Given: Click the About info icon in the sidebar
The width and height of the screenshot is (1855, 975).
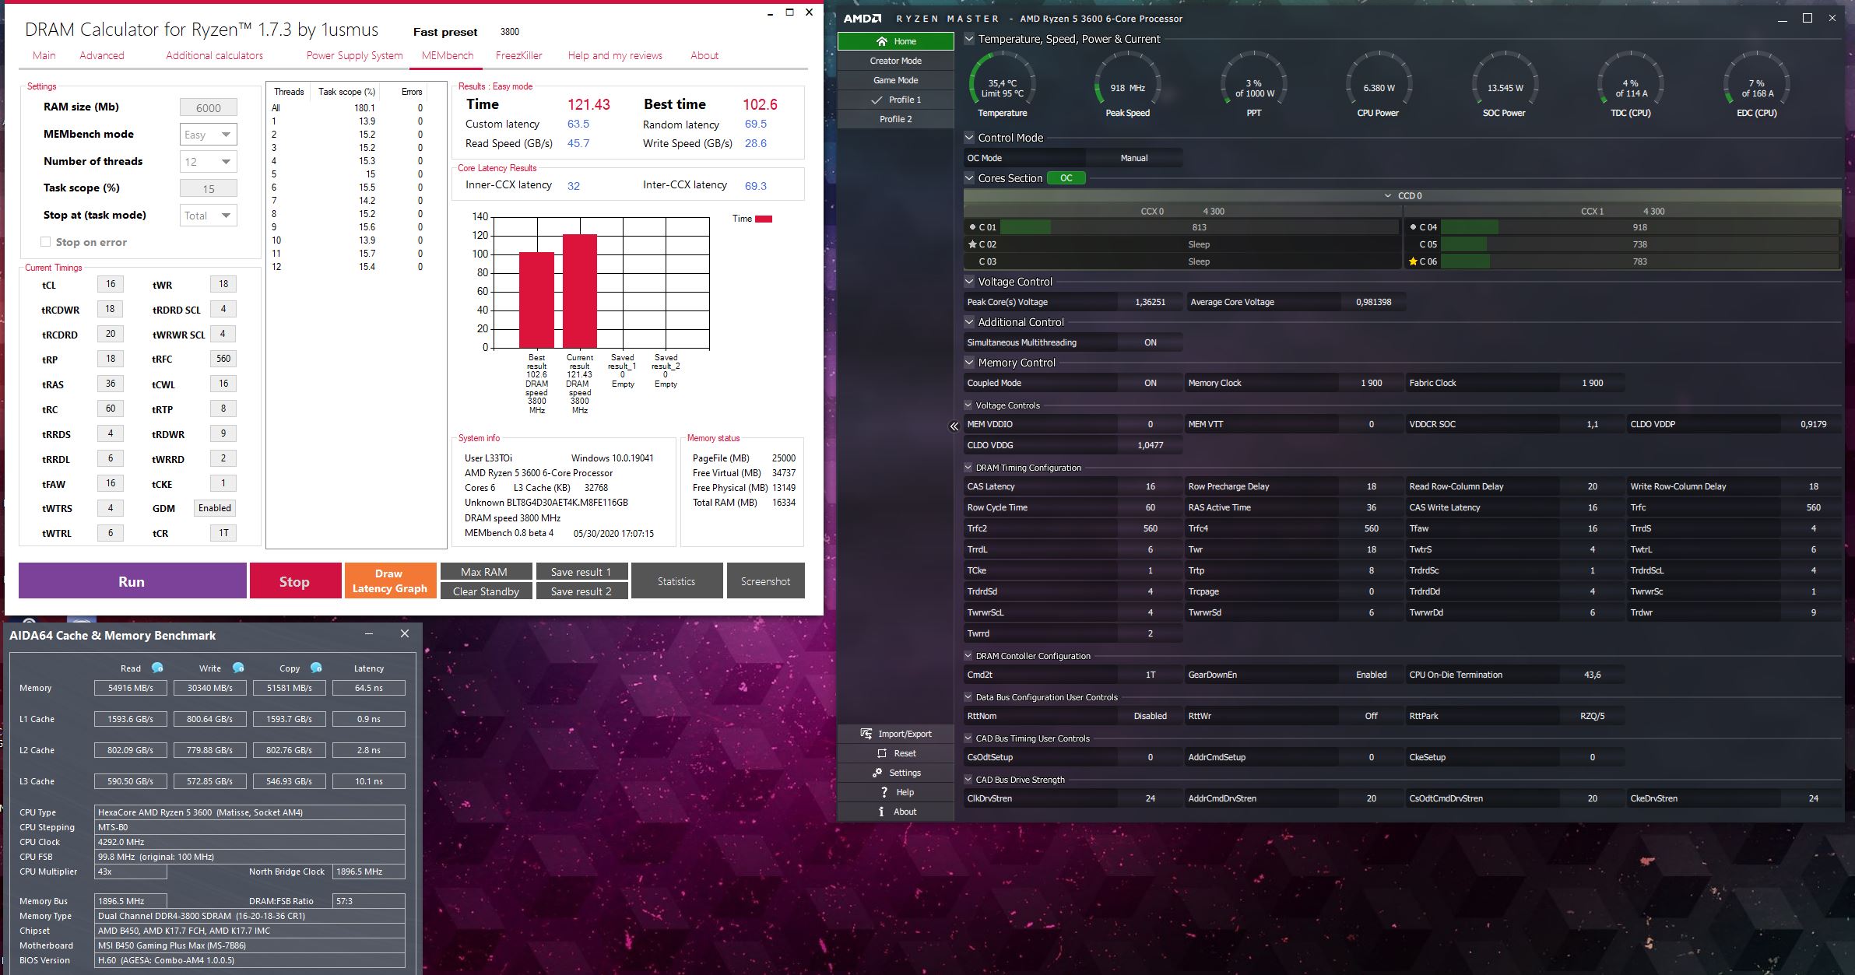Looking at the screenshot, I should (881, 812).
